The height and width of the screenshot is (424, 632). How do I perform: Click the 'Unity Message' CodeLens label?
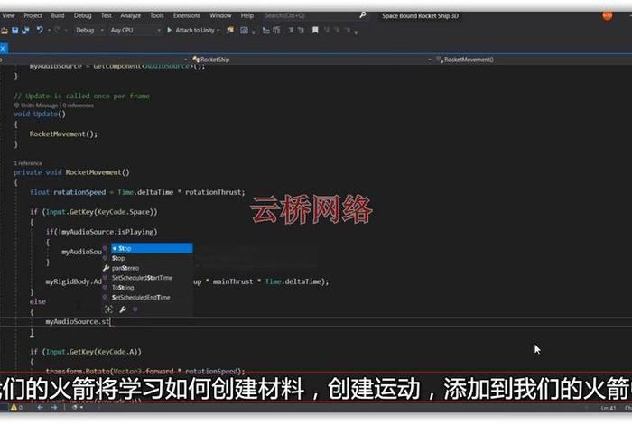[x=39, y=106]
